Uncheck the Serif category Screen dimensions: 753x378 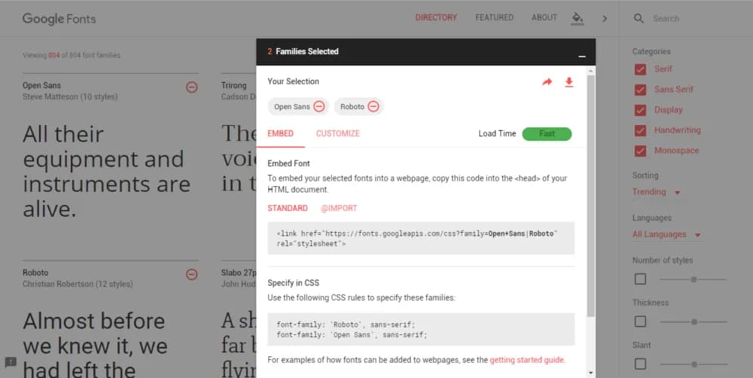640,69
